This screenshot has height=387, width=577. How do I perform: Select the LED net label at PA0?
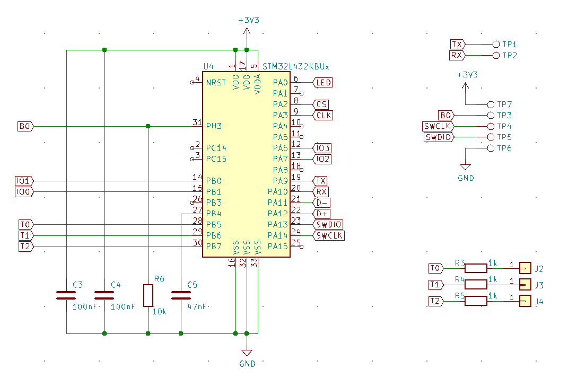point(323,83)
